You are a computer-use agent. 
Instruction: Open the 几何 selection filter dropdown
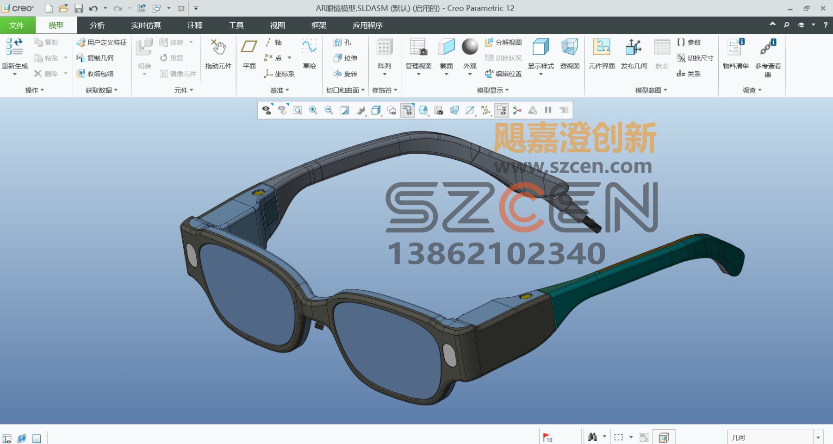point(818,438)
